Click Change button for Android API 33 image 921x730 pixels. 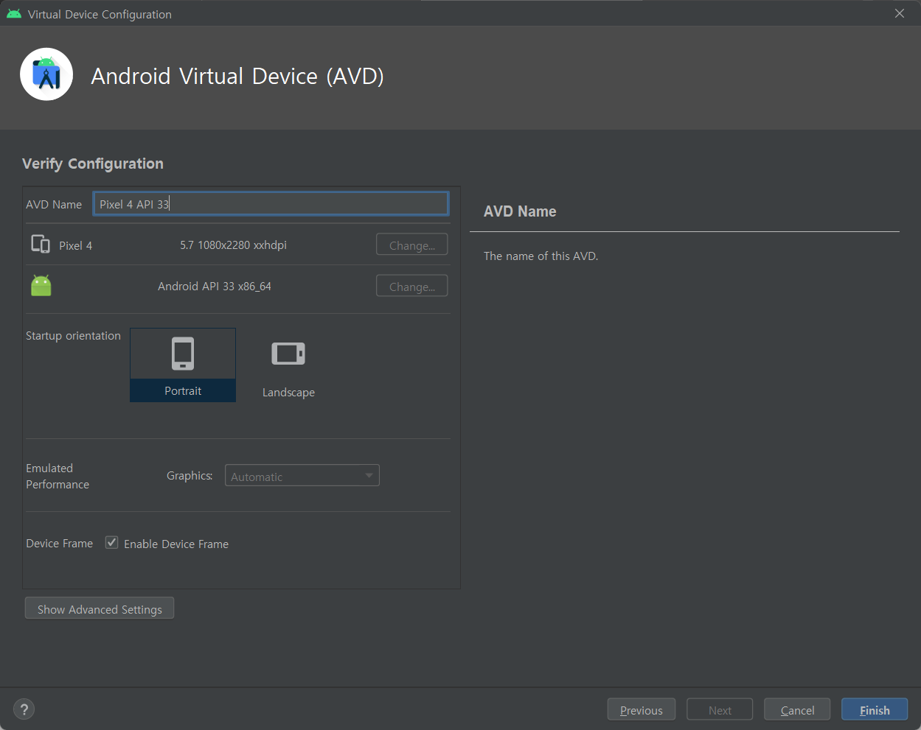tap(412, 287)
